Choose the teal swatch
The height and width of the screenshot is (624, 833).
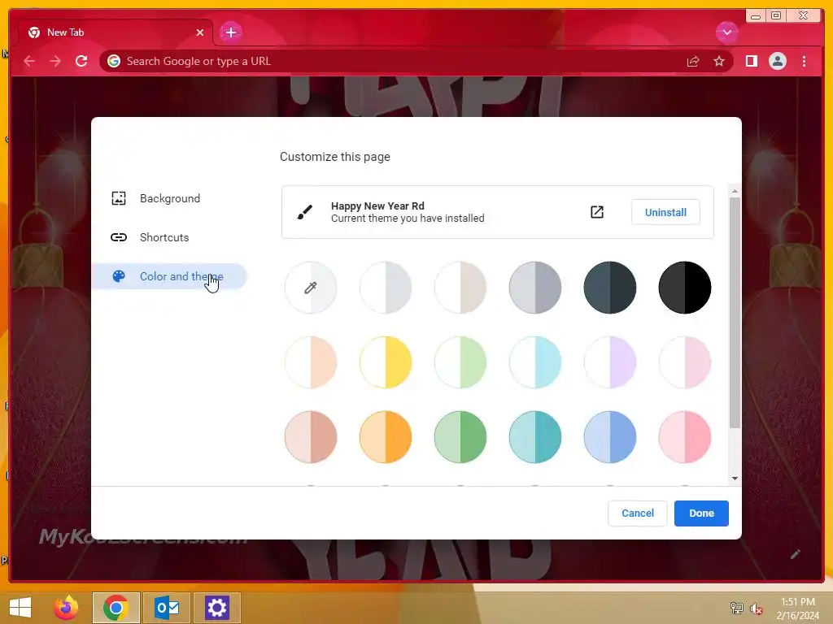(535, 437)
